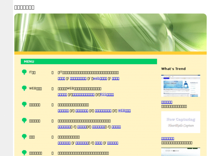The image size is (208, 156).
Task: Click the tree icon beside the WEB row
Action: coord(24,88)
